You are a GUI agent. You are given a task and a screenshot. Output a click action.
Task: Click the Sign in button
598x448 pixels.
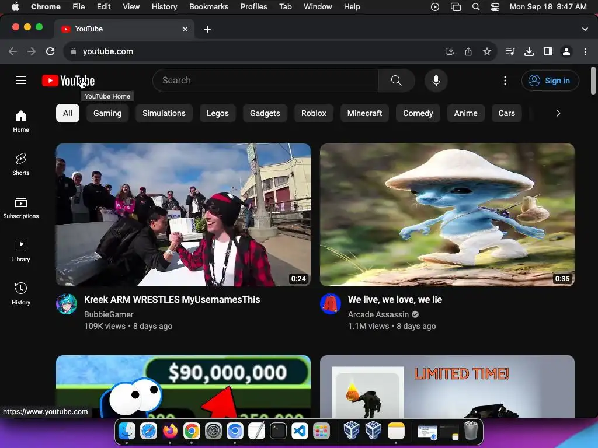click(x=550, y=80)
